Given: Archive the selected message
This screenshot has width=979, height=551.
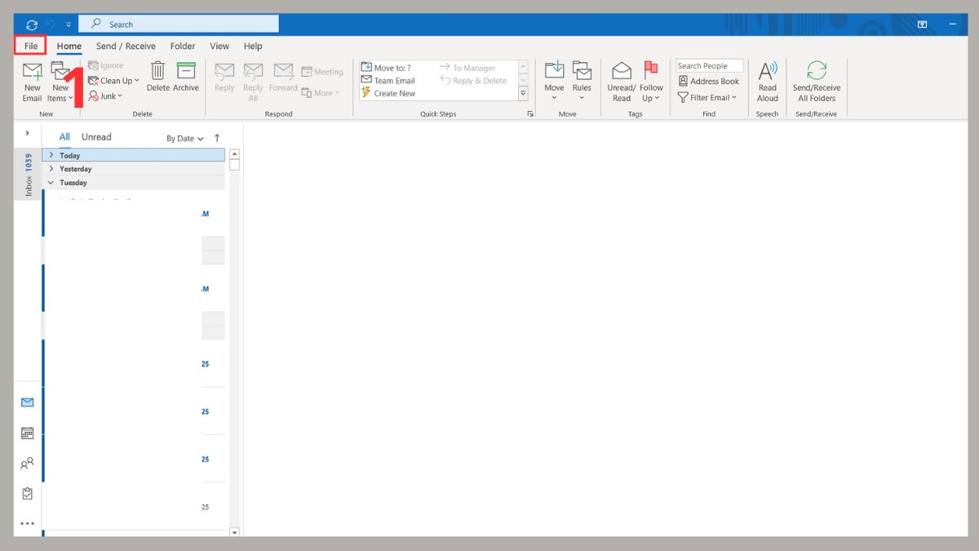Looking at the screenshot, I should coord(186,78).
